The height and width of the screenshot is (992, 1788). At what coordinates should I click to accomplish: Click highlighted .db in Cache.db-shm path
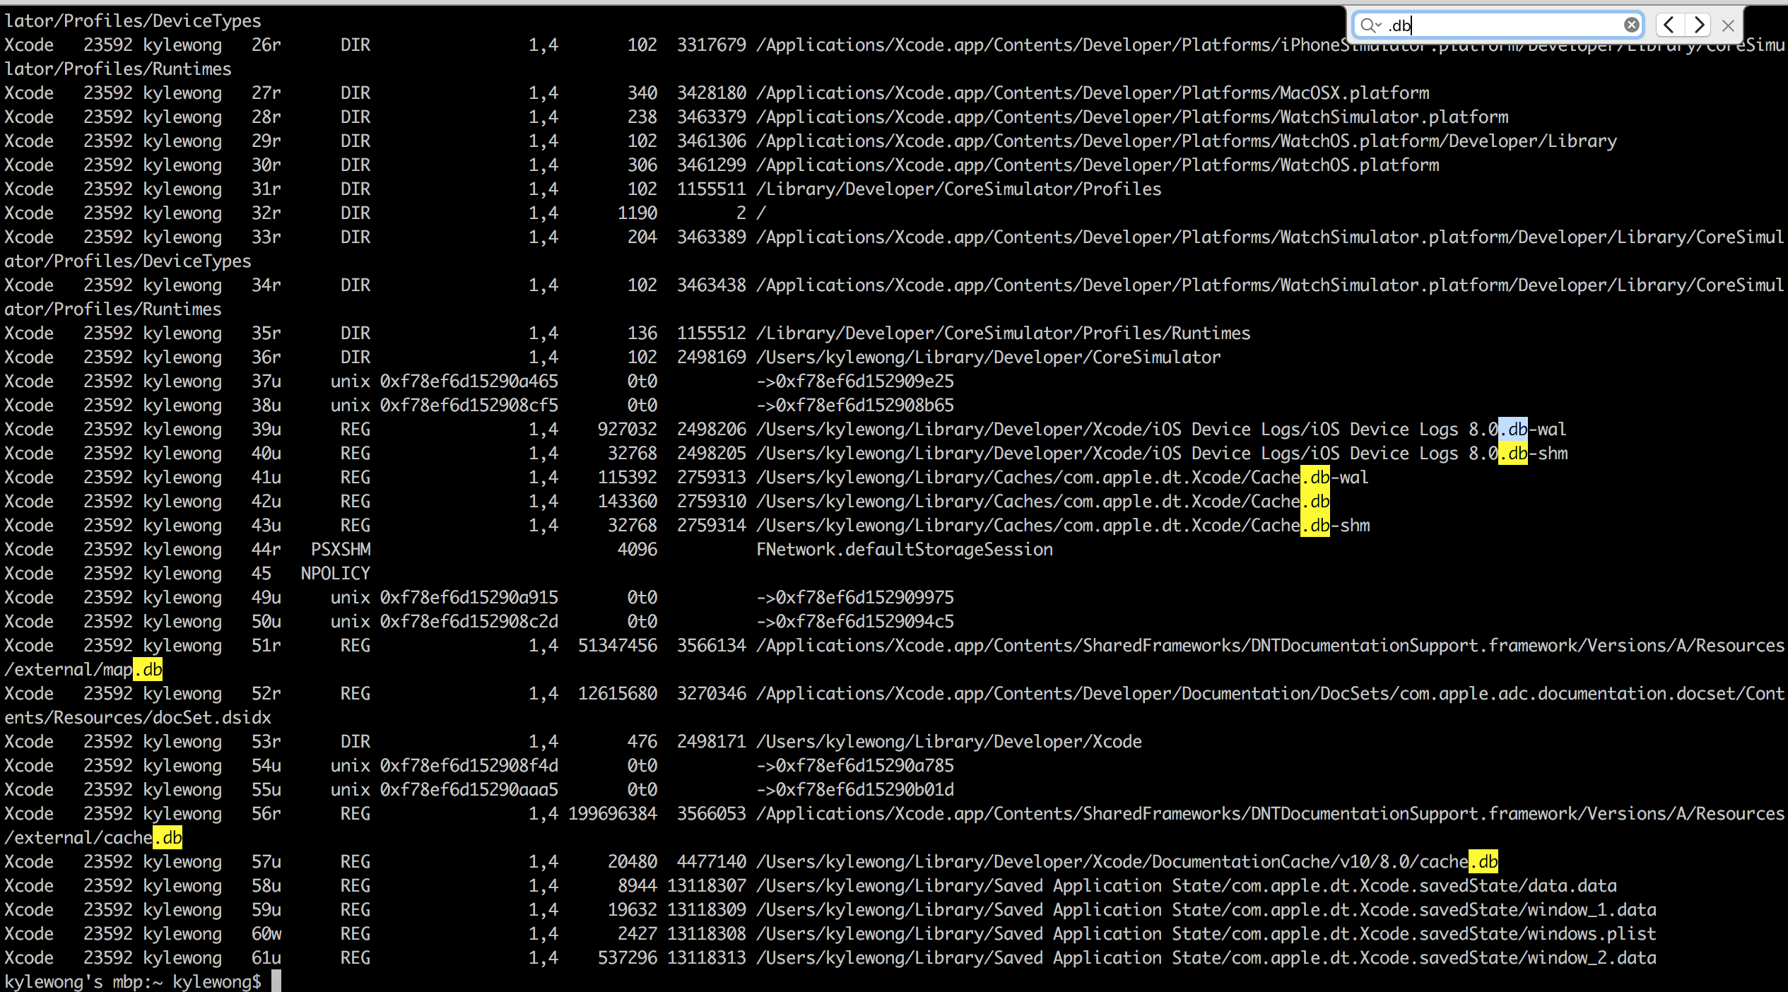pyautogui.click(x=1314, y=526)
